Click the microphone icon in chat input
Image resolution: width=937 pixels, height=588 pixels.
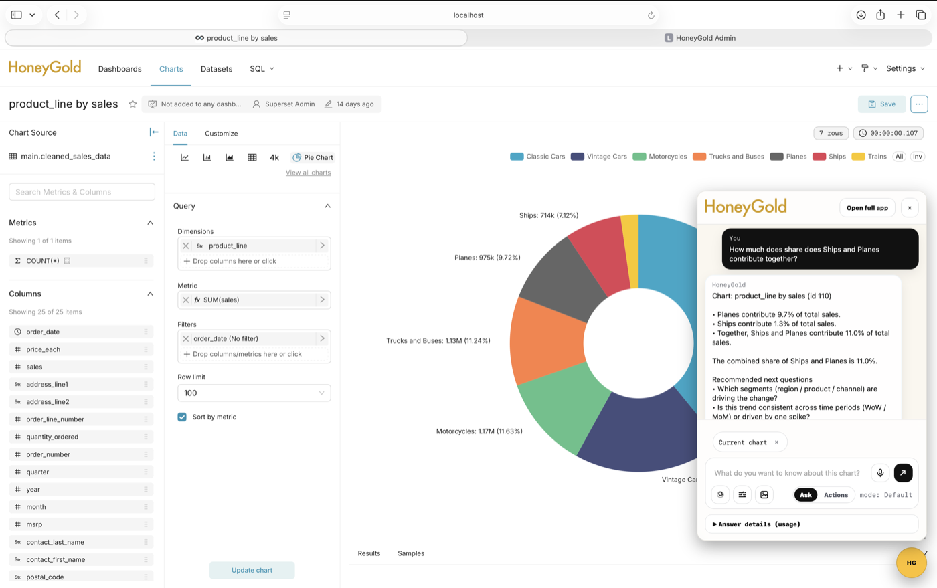click(x=880, y=473)
